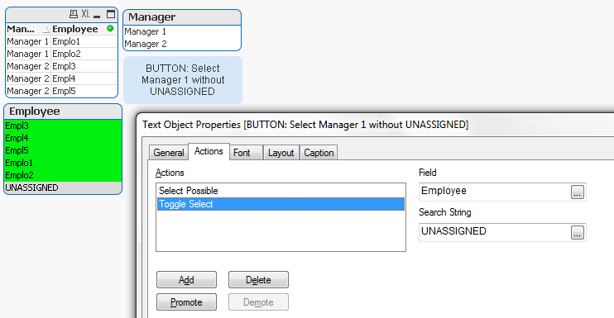This screenshot has width=614, height=318.
Task: Click the Employee list box caption
Action: [x=63, y=112]
